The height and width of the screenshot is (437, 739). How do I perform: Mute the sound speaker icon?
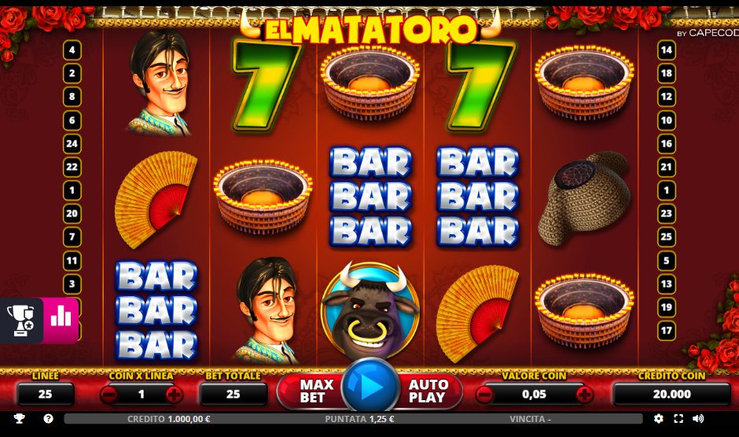coord(698,419)
